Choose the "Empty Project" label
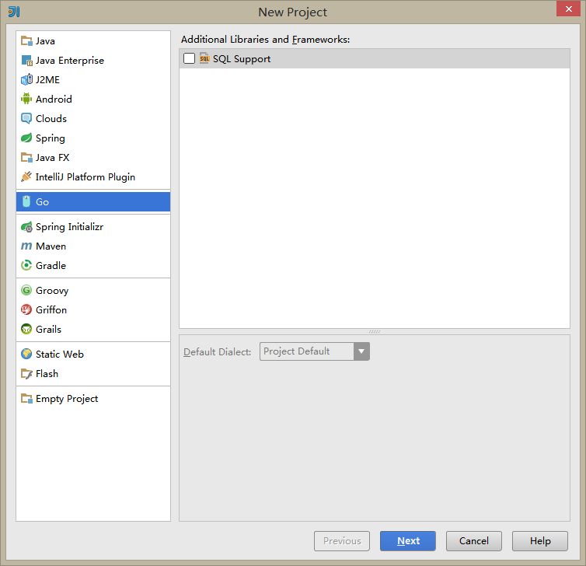Viewport: 586px width, 566px height. pos(67,399)
